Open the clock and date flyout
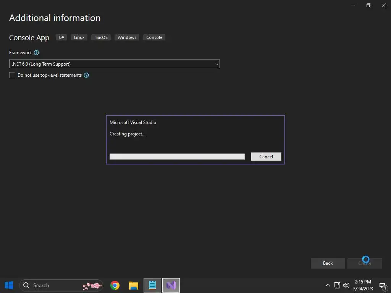This screenshot has width=391, height=293. [x=363, y=285]
